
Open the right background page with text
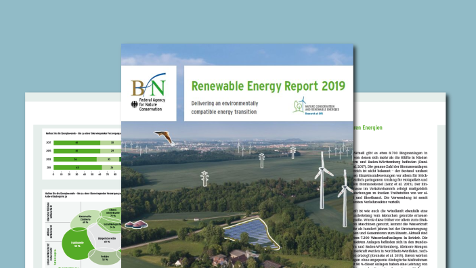click(399, 180)
